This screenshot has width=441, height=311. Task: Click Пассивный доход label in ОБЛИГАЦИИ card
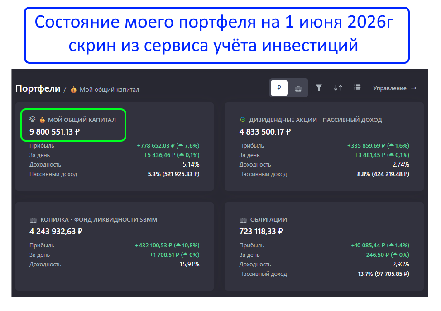pos(263,274)
